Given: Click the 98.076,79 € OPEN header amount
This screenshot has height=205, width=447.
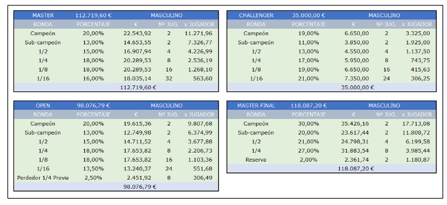Looking at the screenshot, I should pyautogui.click(x=93, y=105).
